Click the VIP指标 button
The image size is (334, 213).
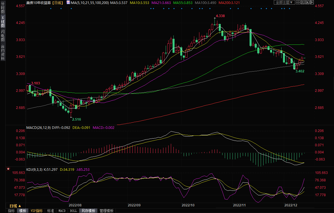coord(37,211)
